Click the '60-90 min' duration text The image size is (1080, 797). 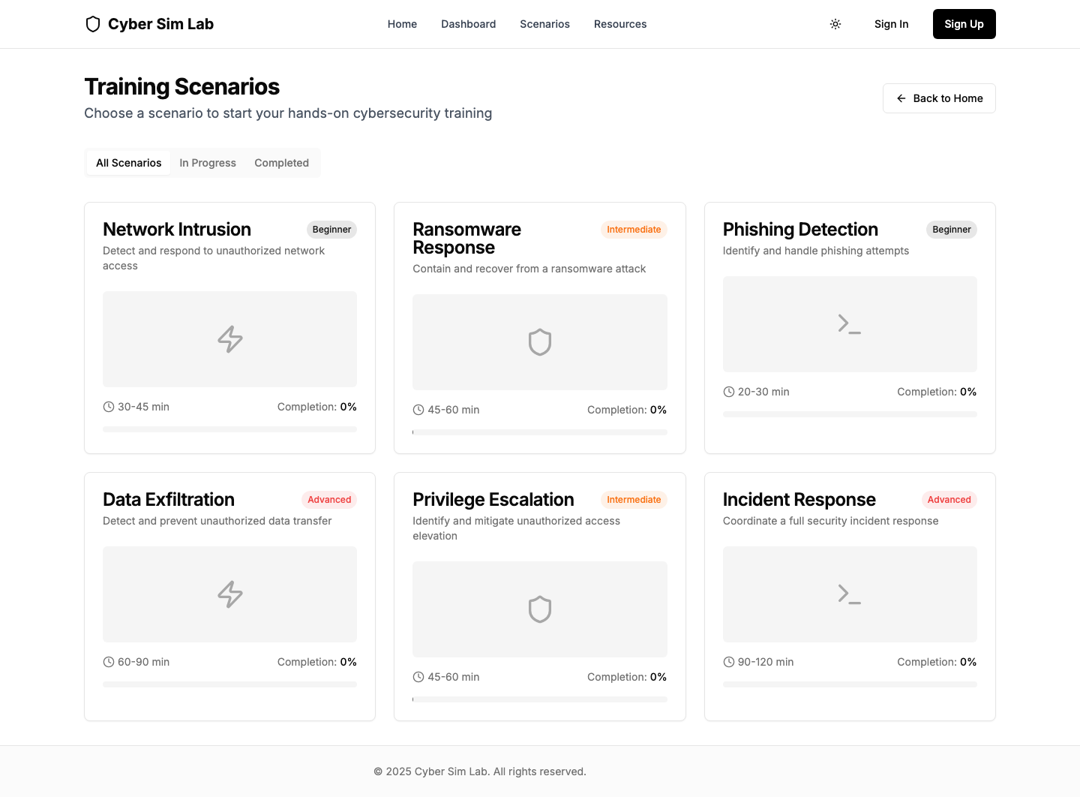pos(143,662)
